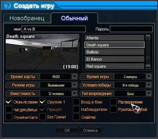
Task: Open the Время карты dropdown
Action: (x=75, y=77)
